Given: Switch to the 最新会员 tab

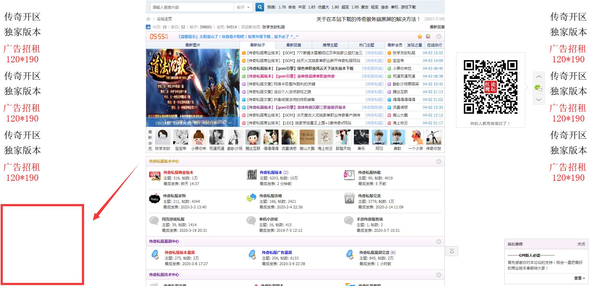Looking at the screenshot, I should [395, 45].
